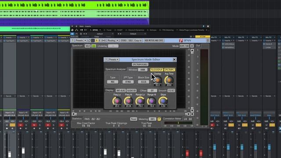Switch to the 2 - Tuner insert tab
This screenshot has height=158, width=281.
pos(107,30)
